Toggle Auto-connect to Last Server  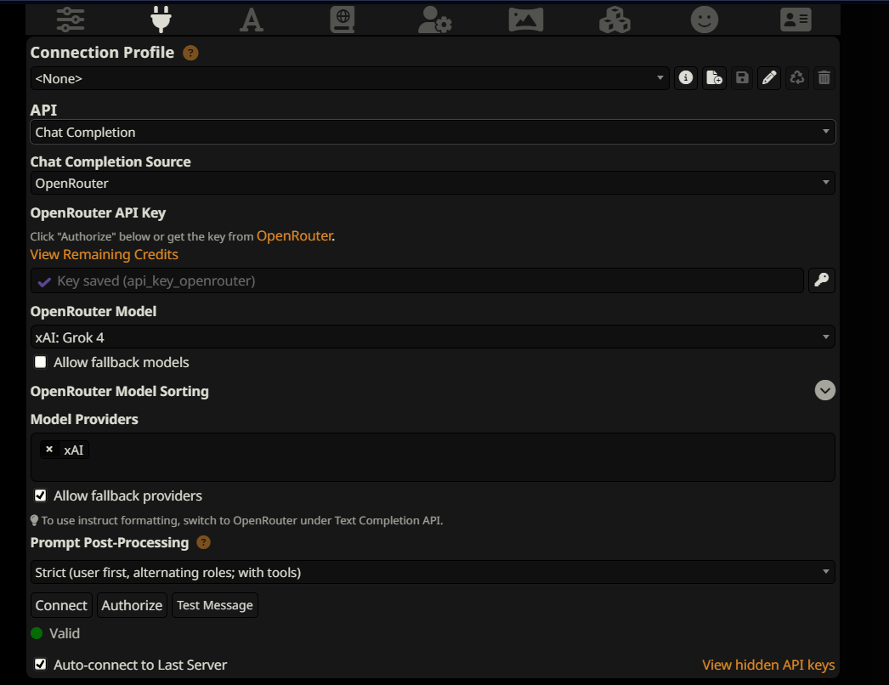(x=40, y=664)
